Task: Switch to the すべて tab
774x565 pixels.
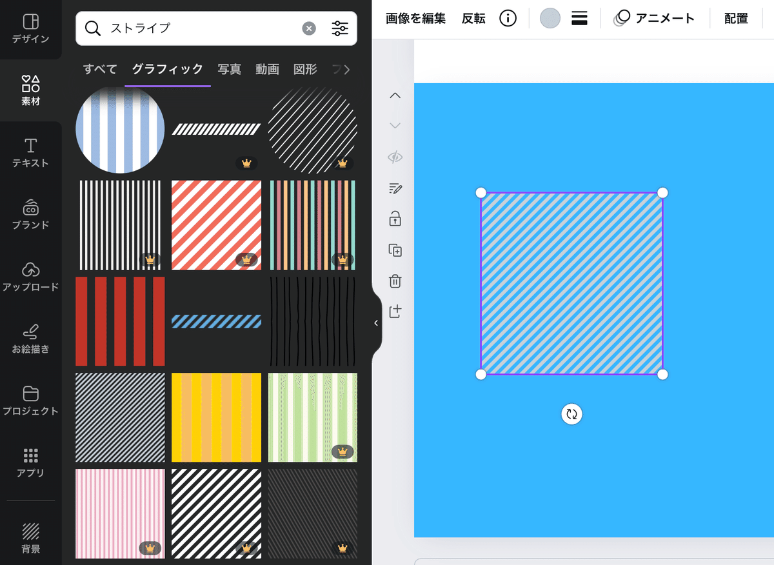Action: [100, 70]
